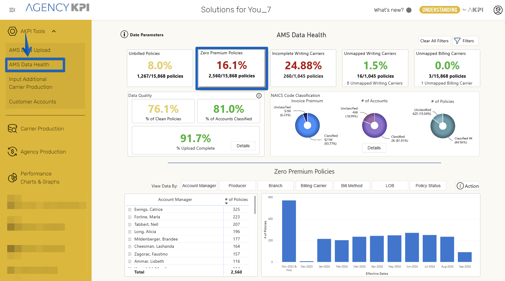View data by Producer
The image size is (505, 281).
pos(237,186)
